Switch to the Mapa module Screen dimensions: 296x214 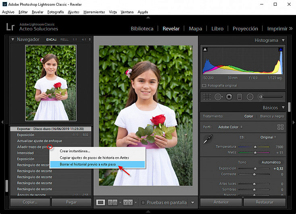click(195, 29)
